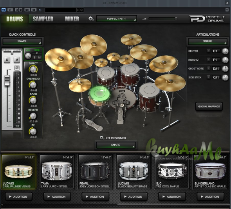Click the left rack tom
Image resolution: width=231 pixels, height=209 pixels.
[x=106, y=76]
